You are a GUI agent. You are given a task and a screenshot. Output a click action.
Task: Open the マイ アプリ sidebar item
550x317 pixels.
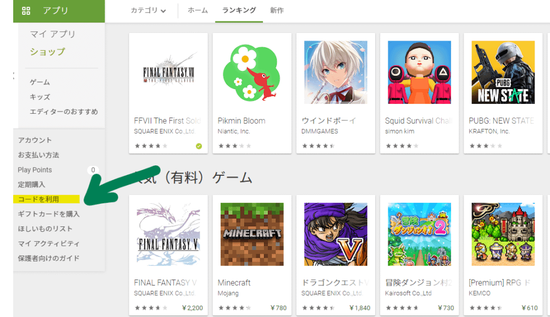[53, 34]
